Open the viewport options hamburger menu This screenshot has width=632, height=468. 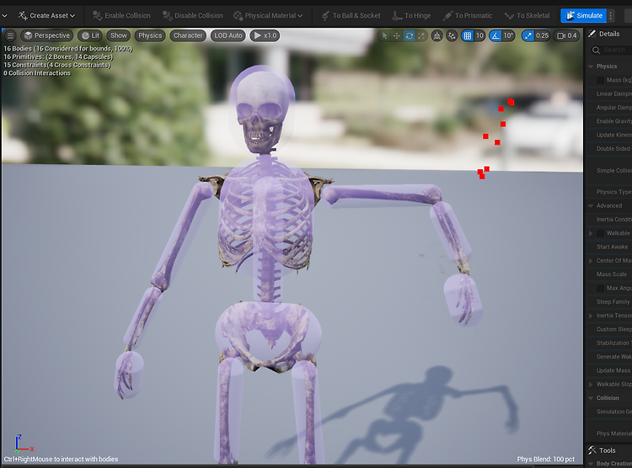tap(10, 36)
